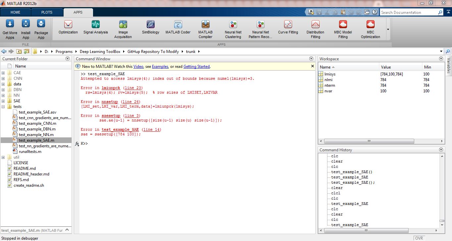
Task: Select the APPS tab
Action: [78, 12]
